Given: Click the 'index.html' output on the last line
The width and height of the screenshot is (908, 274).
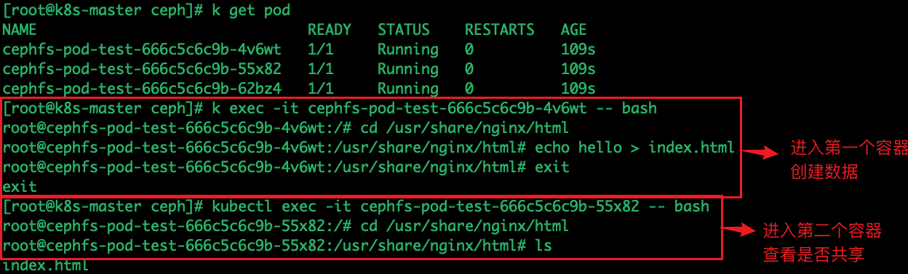Looking at the screenshot, I should pos(46,265).
